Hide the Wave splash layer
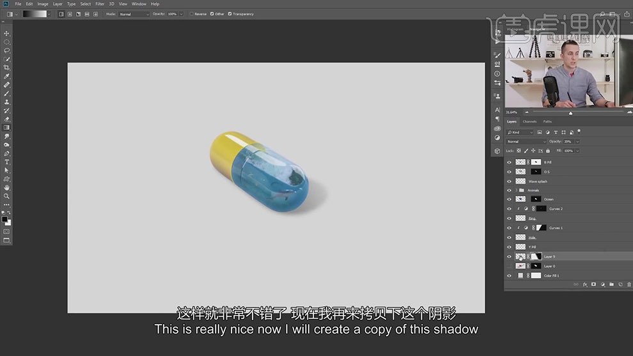 pos(509,182)
